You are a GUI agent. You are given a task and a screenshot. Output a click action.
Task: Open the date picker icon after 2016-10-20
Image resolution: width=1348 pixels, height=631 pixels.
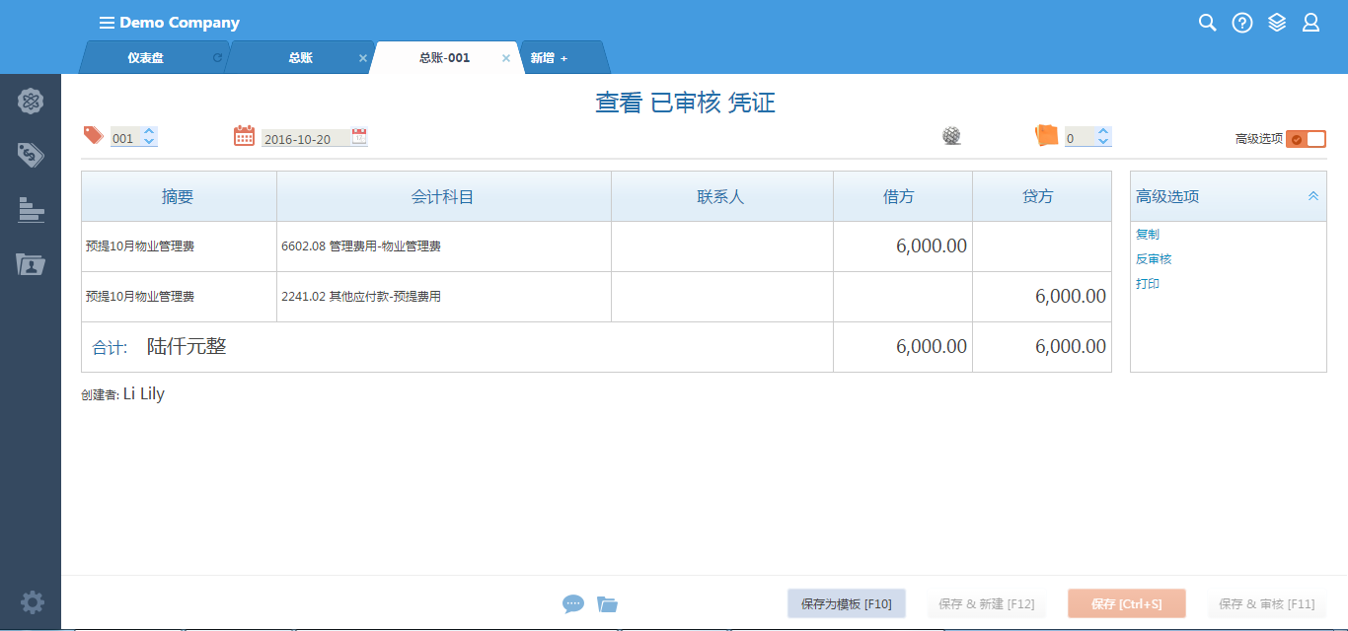[x=359, y=137]
